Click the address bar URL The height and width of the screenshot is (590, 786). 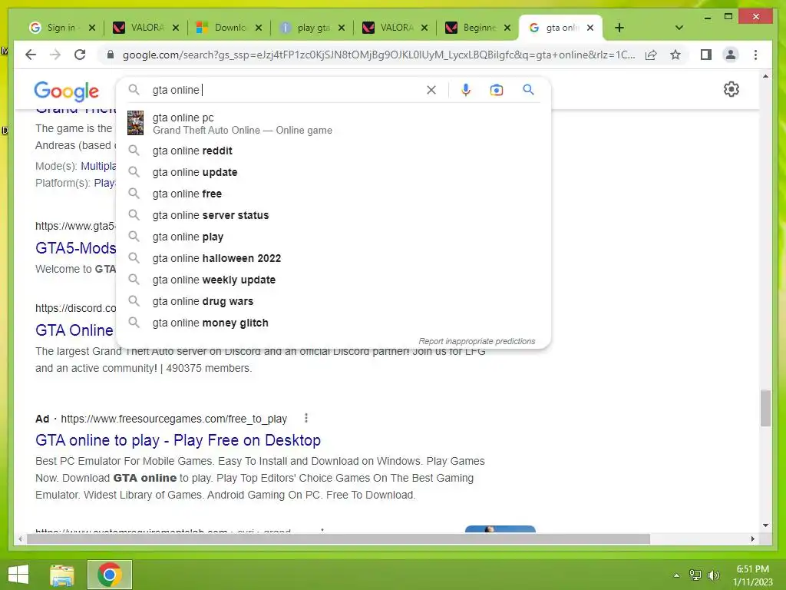[379, 55]
